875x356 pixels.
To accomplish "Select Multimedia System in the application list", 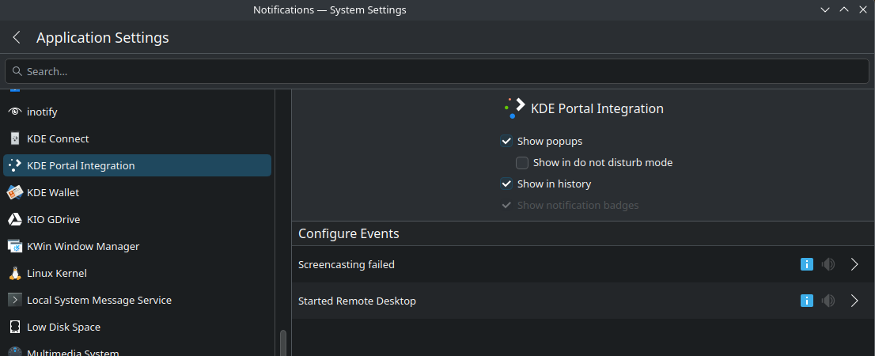I will tap(73, 352).
